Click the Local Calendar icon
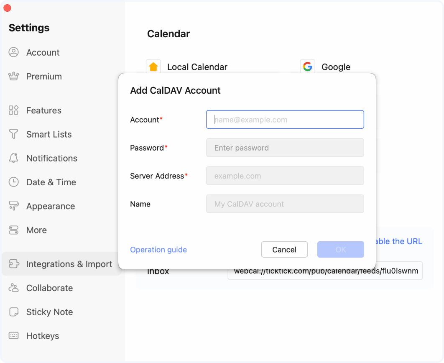Viewport: 444px width, 363px height. 153,66
